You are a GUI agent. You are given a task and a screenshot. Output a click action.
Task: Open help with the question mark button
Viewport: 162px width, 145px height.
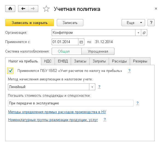pos(151,23)
